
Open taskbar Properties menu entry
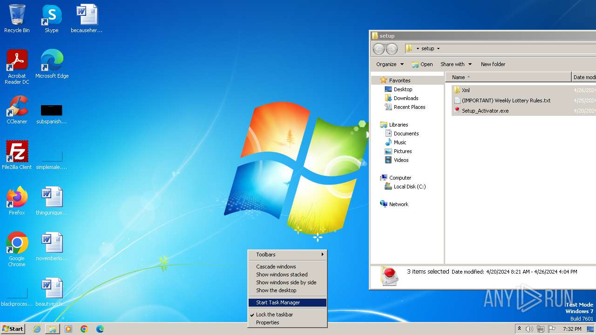tap(287, 322)
